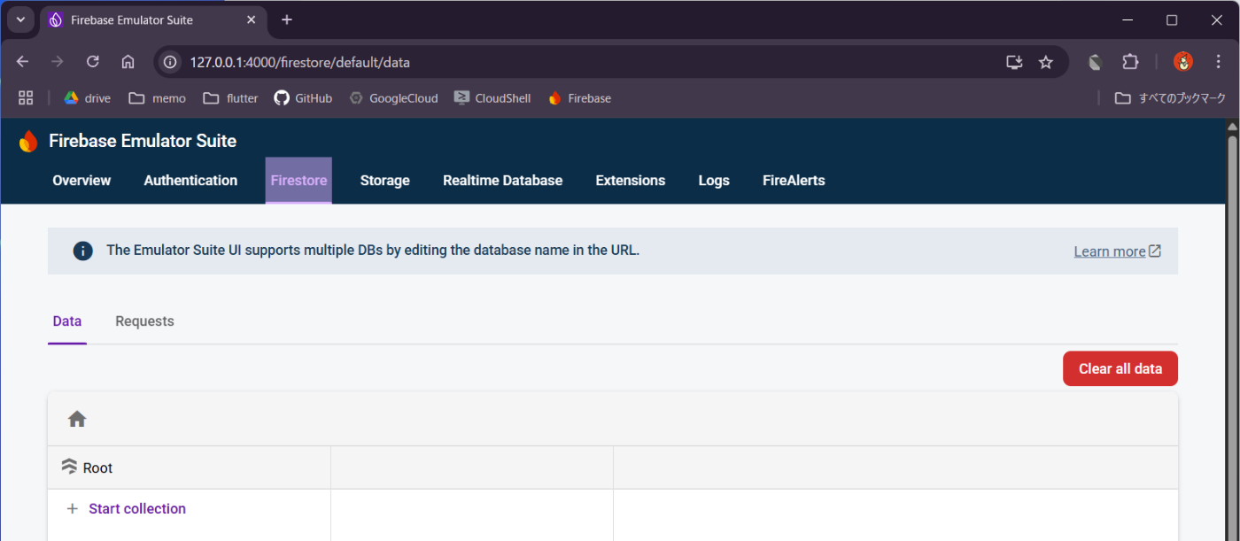Screen dimensions: 1240x541
Task: Open the FireAlerts tab
Action: [794, 181]
